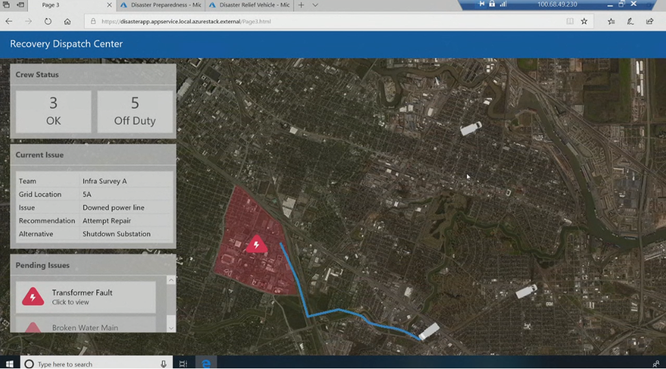Click the People icon in system tray
Screen dimensions: 666x369
click(x=656, y=364)
